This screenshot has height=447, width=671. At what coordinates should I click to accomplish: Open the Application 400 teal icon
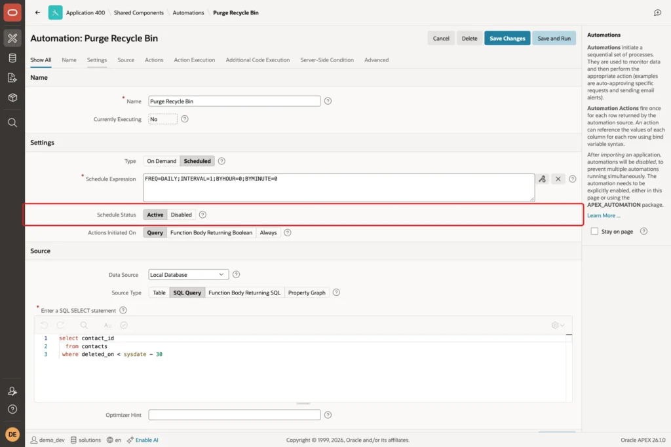pyautogui.click(x=55, y=12)
